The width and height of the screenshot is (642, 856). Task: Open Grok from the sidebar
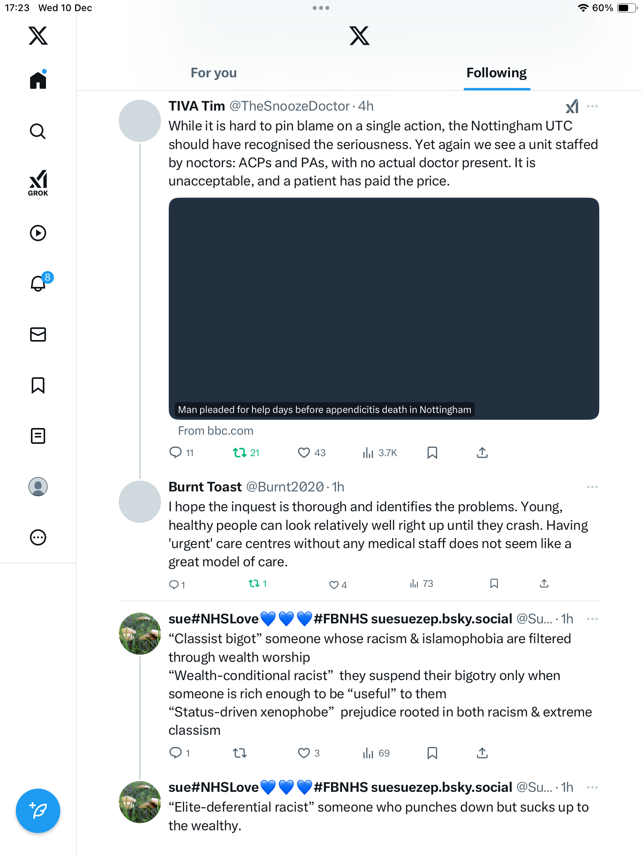click(x=38, y=183)
